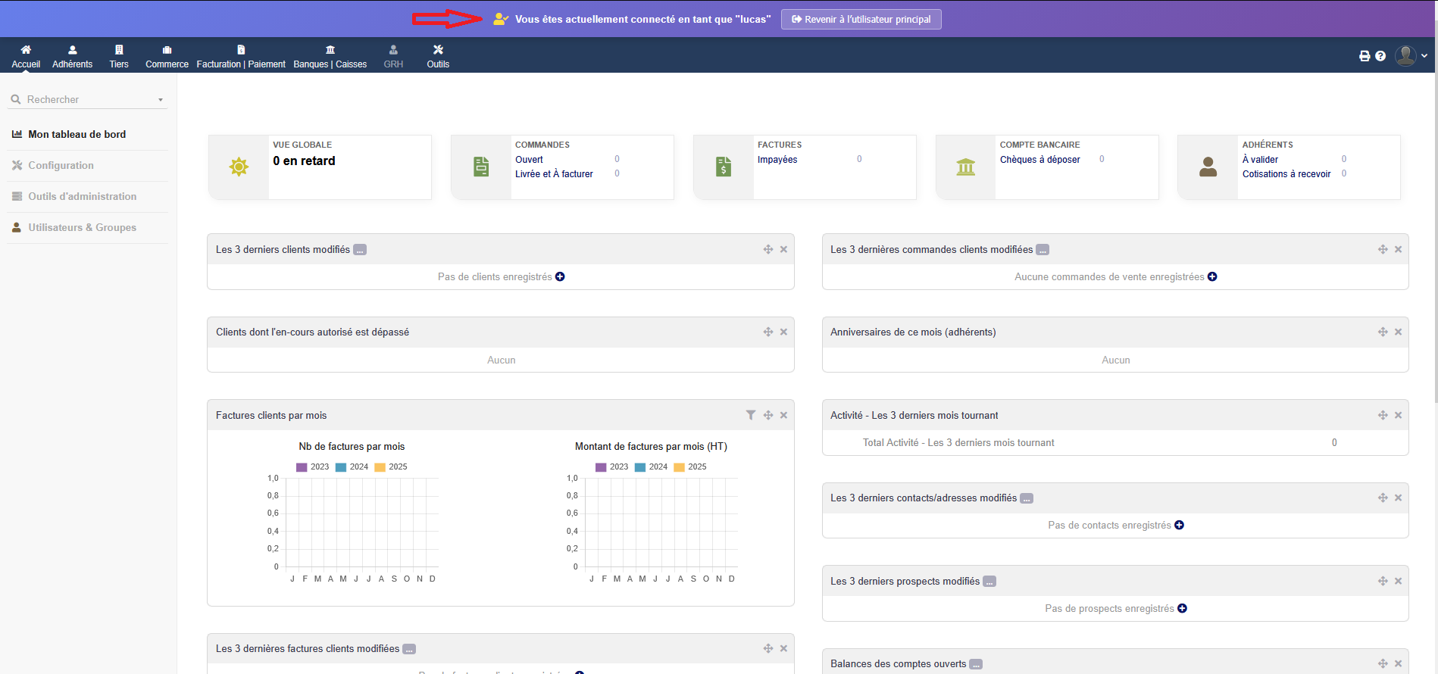This screenshot has width=1438, height=674.
Task: Toggle the 2025 legend in Nb de factures chart
Action: tap(390, 466)
